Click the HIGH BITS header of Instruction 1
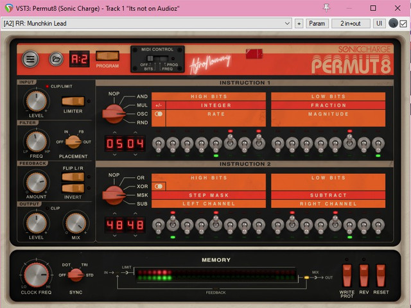The image size is (411, 308). 209,96
